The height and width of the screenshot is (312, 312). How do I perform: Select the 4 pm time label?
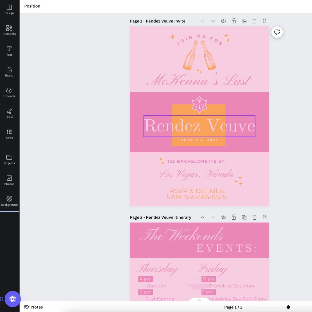pos(145,279)
